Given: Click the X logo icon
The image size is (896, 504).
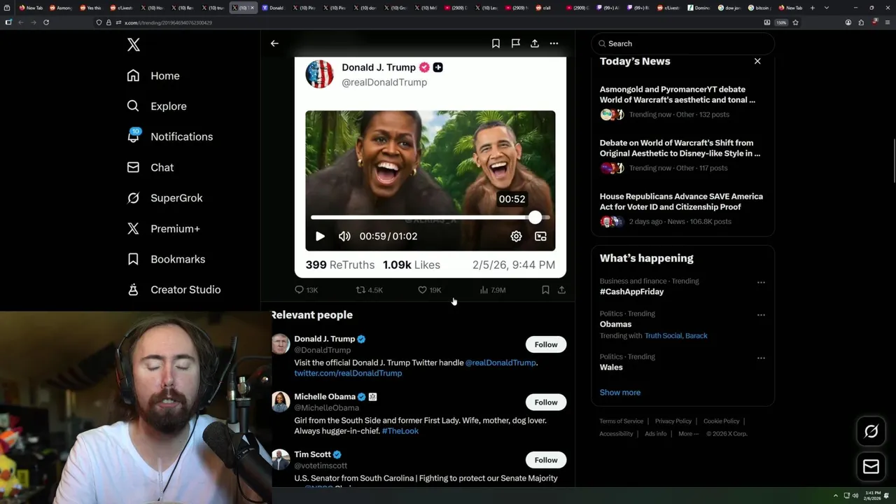Looking at the screenshot, I should click(134, 45).
